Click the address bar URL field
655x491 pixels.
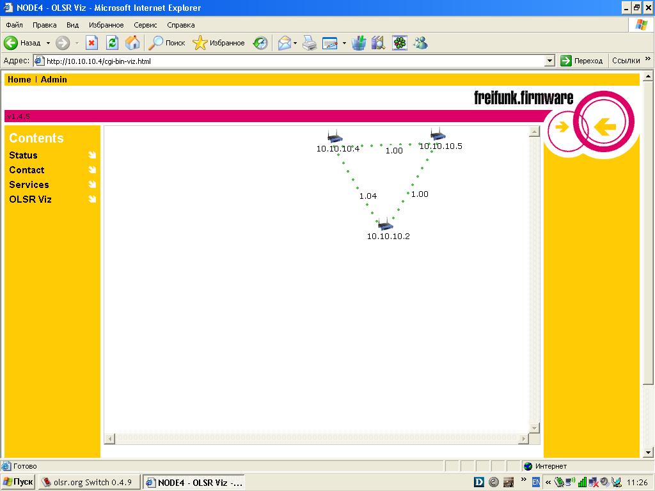click(x=292, y=61)
